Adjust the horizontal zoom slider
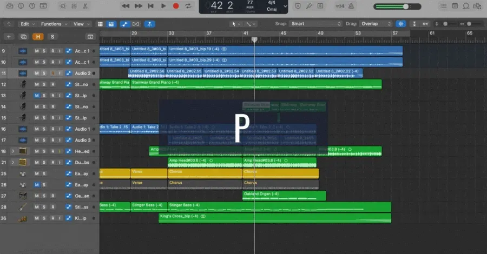 (x=470, y=24)
